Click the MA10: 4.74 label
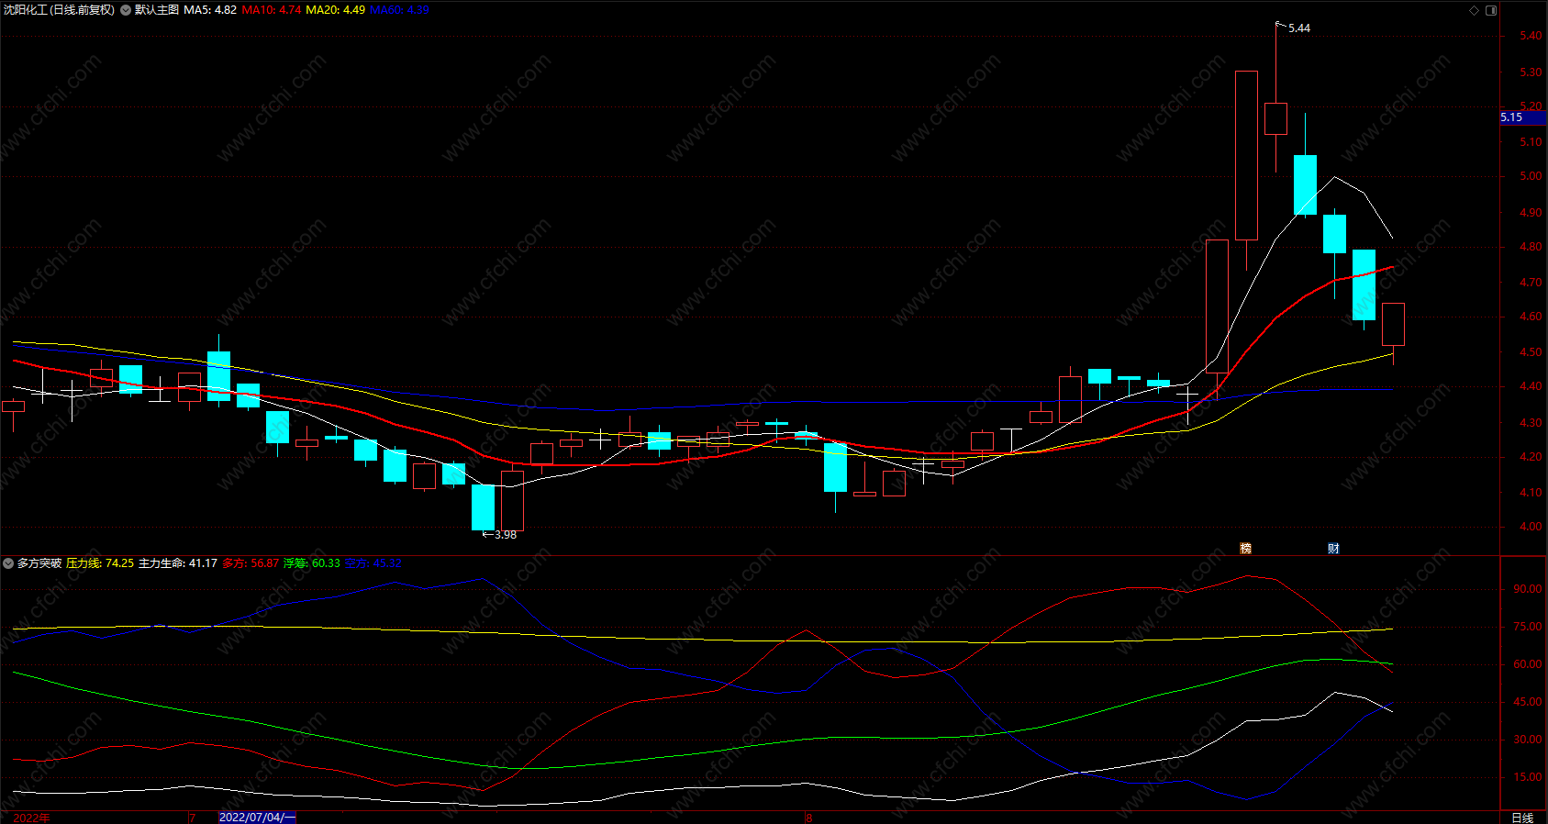This screenshot has width=1548, height=824. 272,10
